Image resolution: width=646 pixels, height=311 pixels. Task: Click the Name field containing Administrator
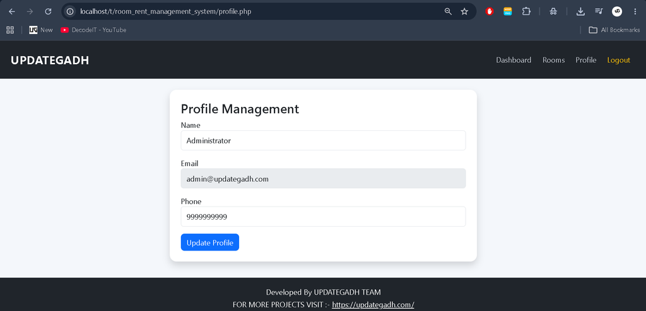pyautogui.click(x=323, y=140)
